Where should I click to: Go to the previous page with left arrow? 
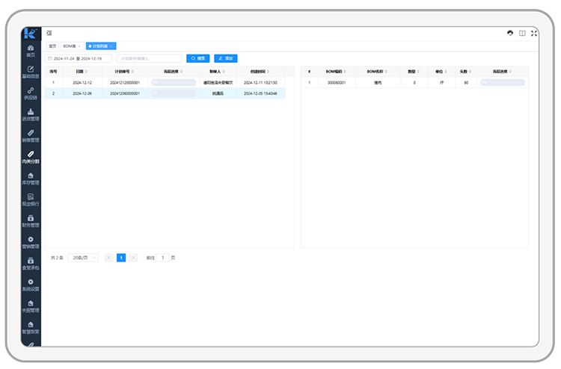click(x=108, y=258)
